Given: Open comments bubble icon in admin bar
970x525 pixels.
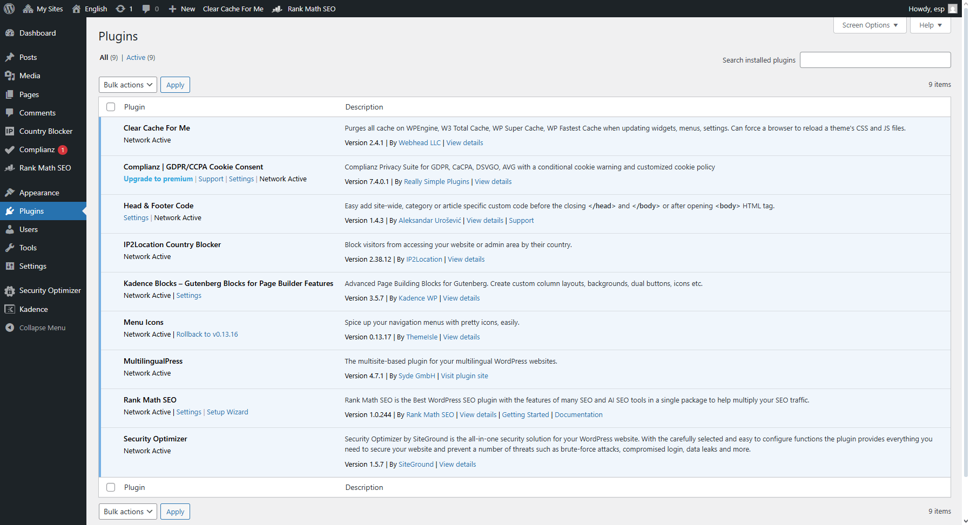Looking at the screenshot, I should coord(146,9).
